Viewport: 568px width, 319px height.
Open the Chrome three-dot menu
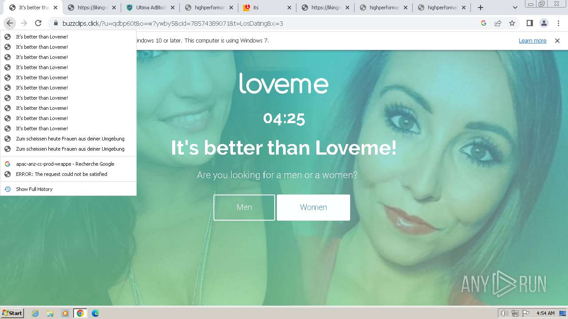point(558,23)
